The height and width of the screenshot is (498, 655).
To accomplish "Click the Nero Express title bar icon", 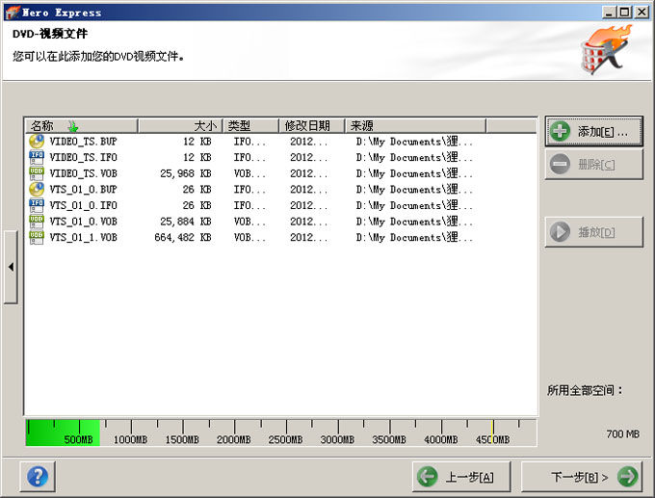I will (x=13, y=13).
